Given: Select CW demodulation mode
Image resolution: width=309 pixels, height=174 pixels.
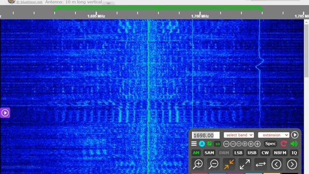Looking at the screenshot, I should pyautogui.click(x=265, y=153).
